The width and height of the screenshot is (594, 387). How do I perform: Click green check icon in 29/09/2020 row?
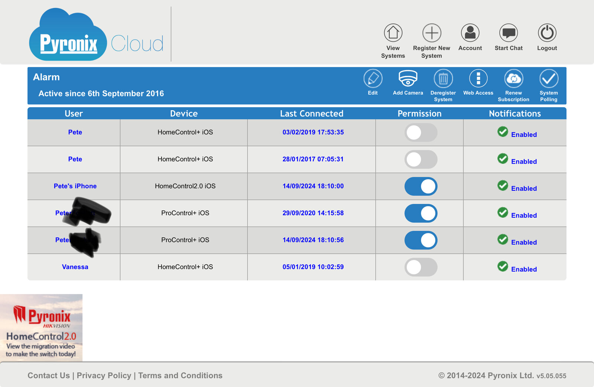503,212
